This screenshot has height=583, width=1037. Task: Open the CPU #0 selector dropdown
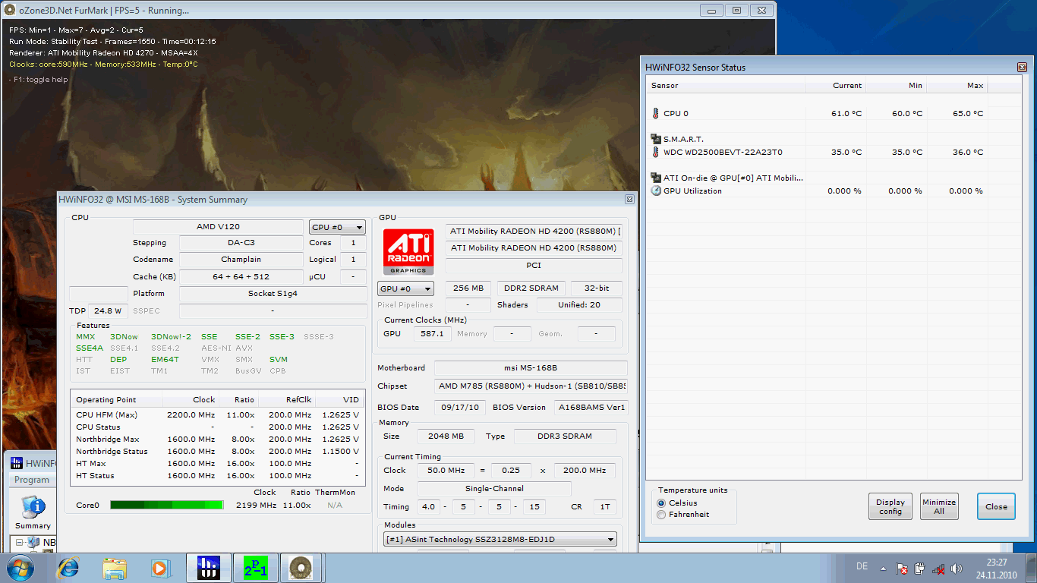point(338,227)
